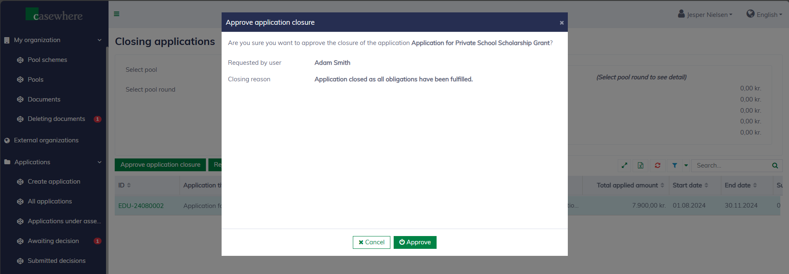Screen dimensions: 789x274
Task: Click the casewhere logo
Action: tap(54, 15)
